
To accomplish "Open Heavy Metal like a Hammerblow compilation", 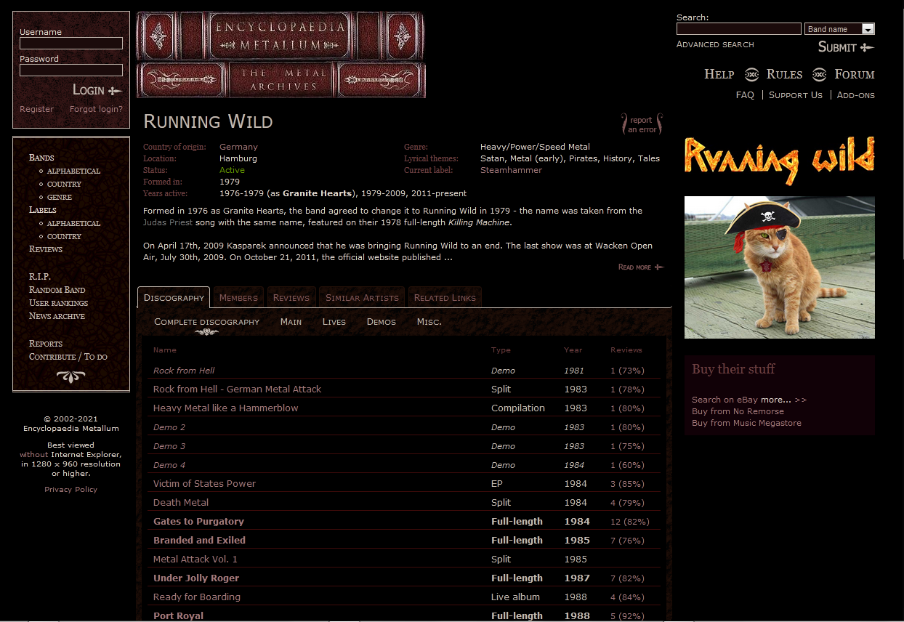I will [x=226, y=408].
